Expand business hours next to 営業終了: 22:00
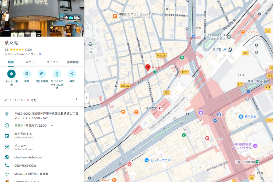The width and height of the screenshot is (273, 182). click(52, 126)
